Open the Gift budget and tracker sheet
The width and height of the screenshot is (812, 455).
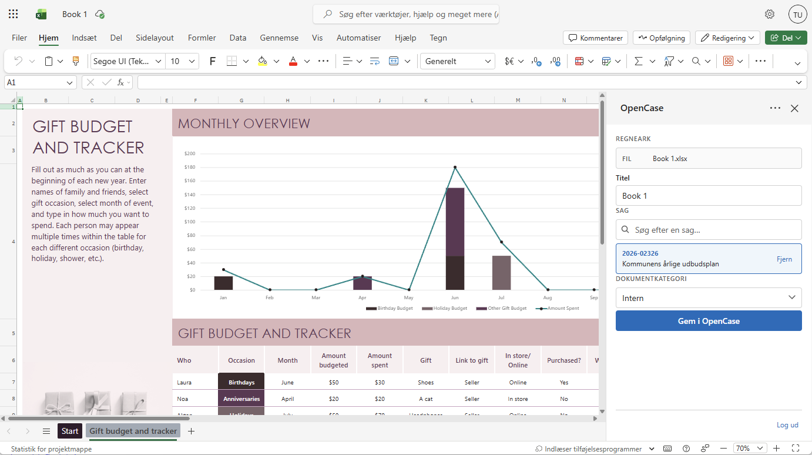click(133, 431)
